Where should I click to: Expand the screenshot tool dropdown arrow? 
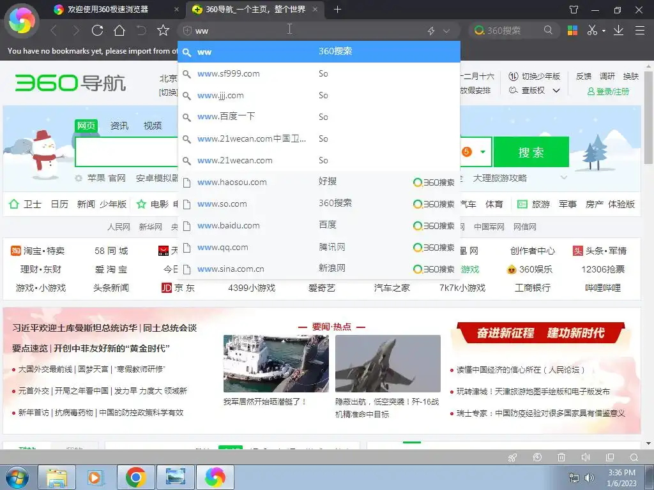(x=604, y=31)
